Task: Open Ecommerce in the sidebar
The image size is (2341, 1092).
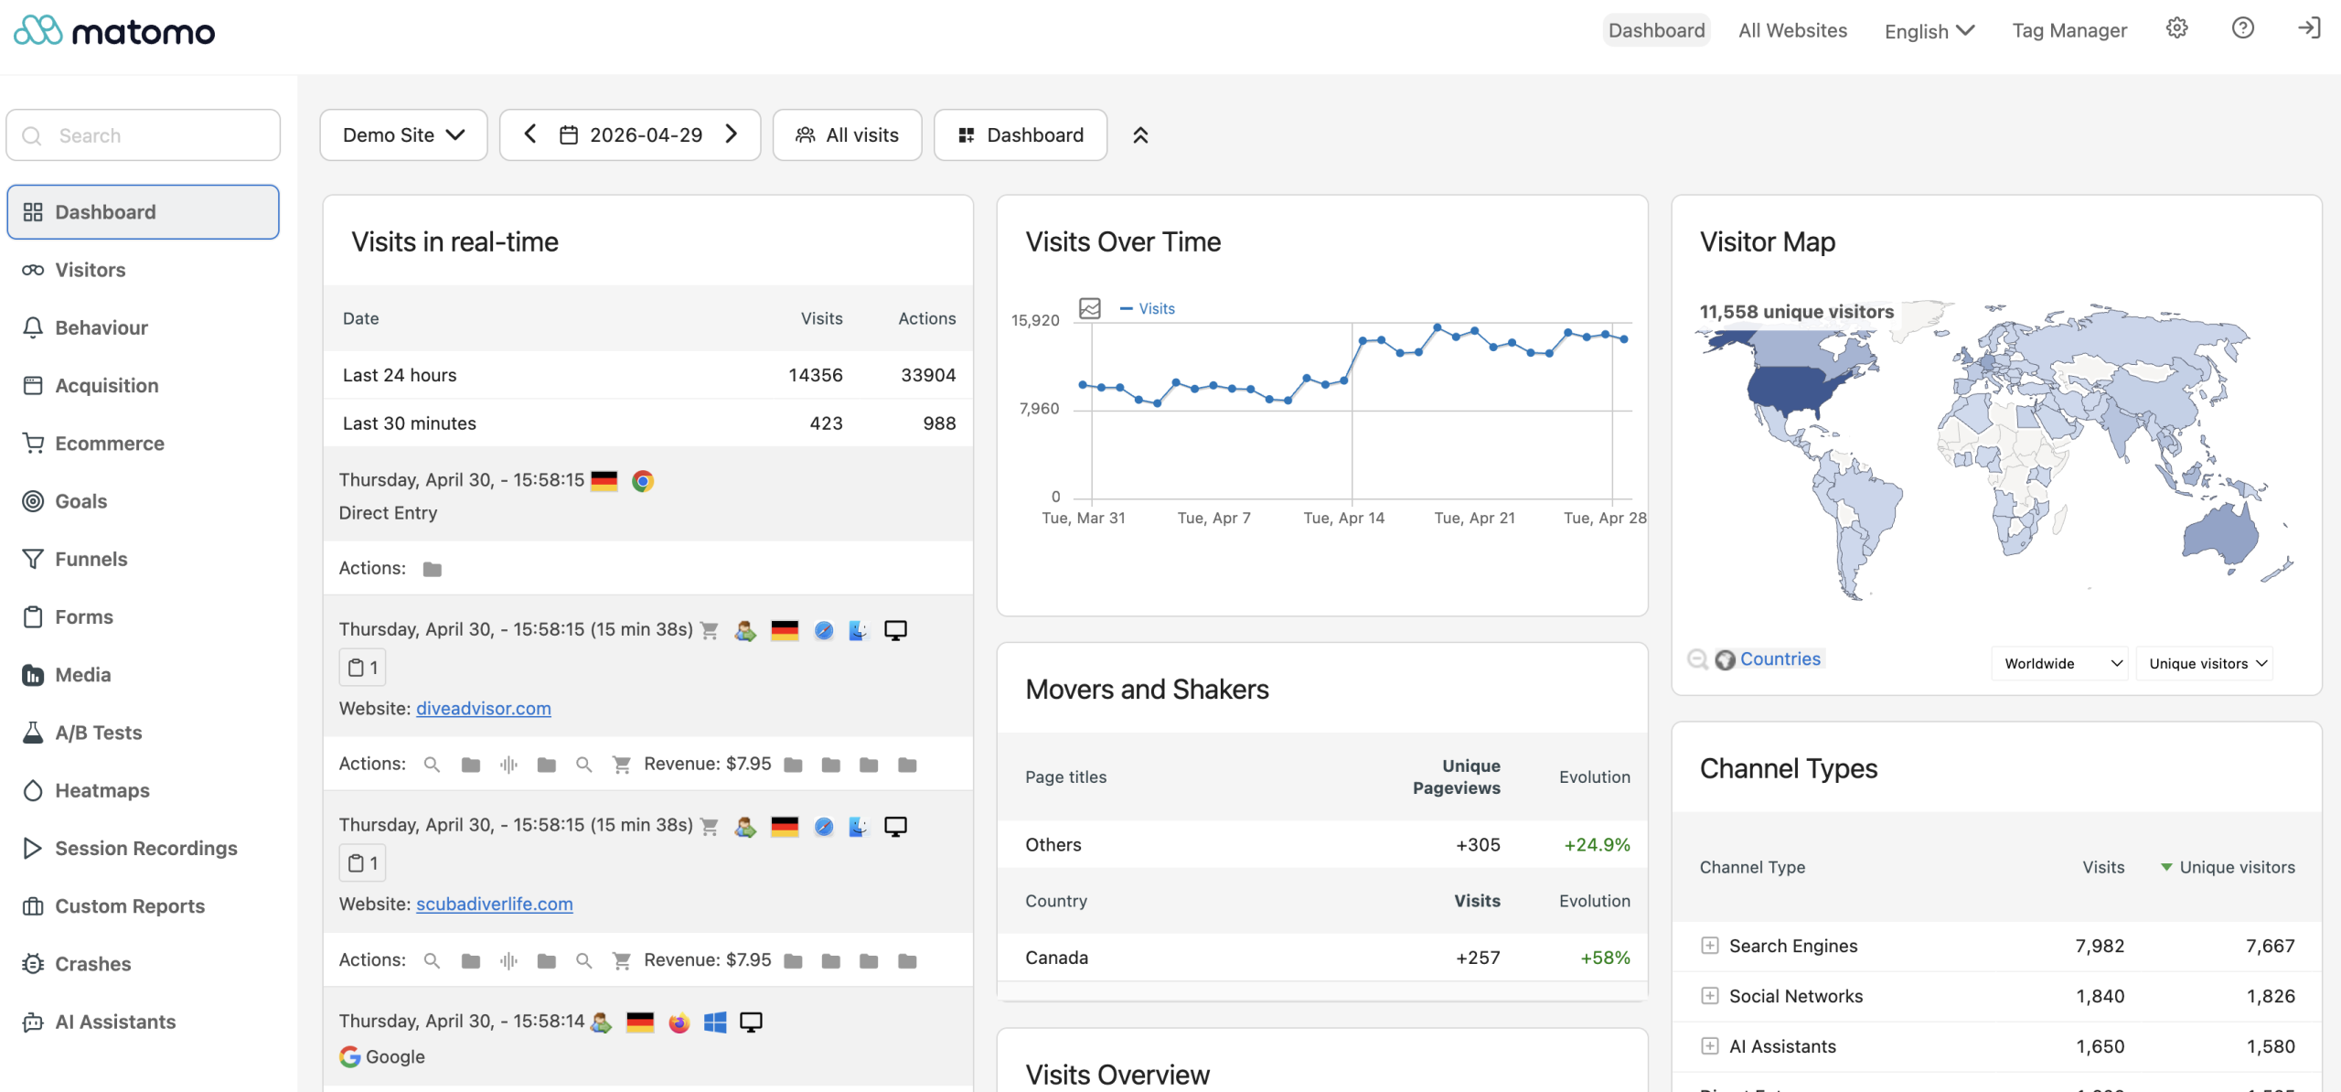Action: pyautogui.click(x=144, y=444)
